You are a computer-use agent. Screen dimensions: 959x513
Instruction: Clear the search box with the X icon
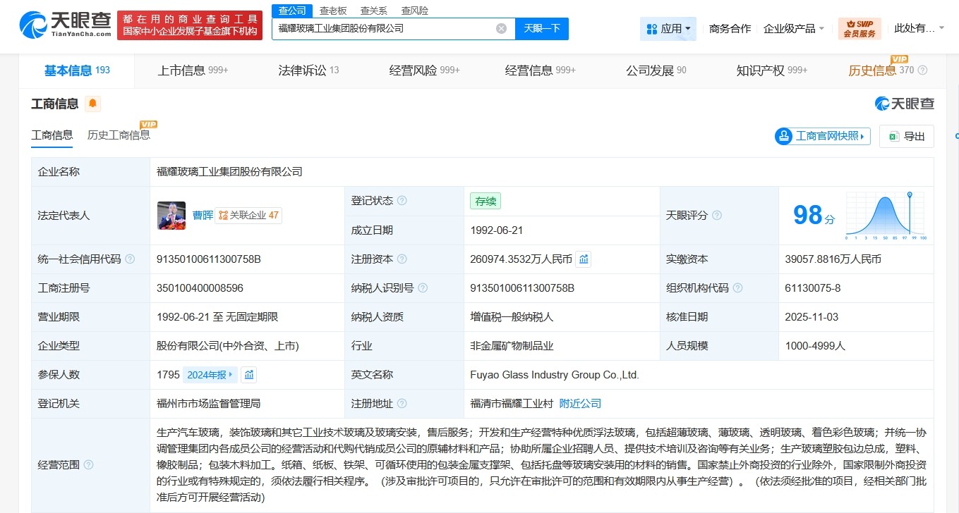501,28
